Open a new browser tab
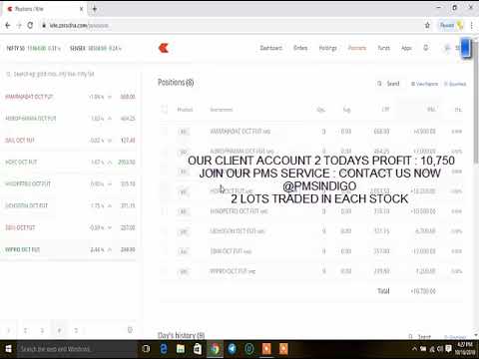 point(95,9)
